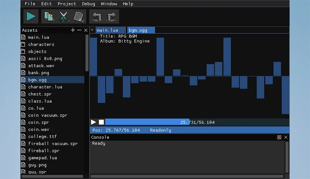Screen dimensions: 310x179
Task: Click the Assets panel horizontal scrollbar
Action: pyautogui.click(x=52, y=176)
